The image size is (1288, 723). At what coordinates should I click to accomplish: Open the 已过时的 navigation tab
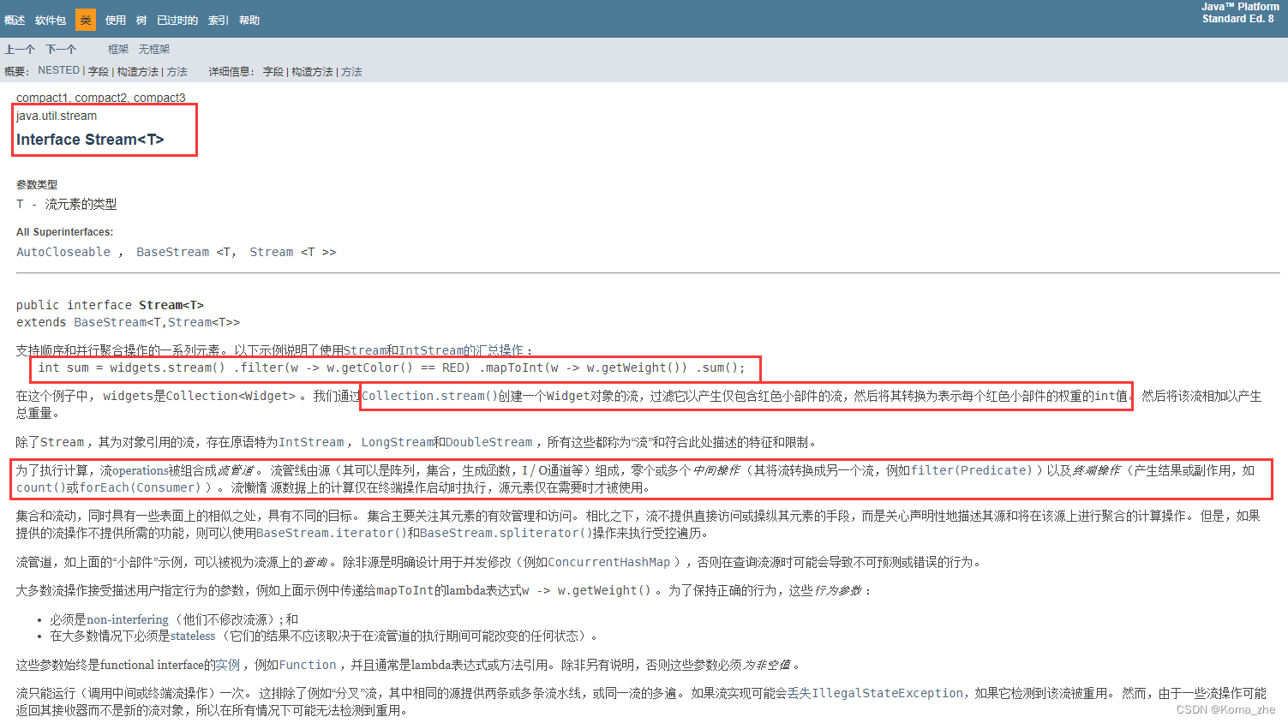(x=177, y=20)
